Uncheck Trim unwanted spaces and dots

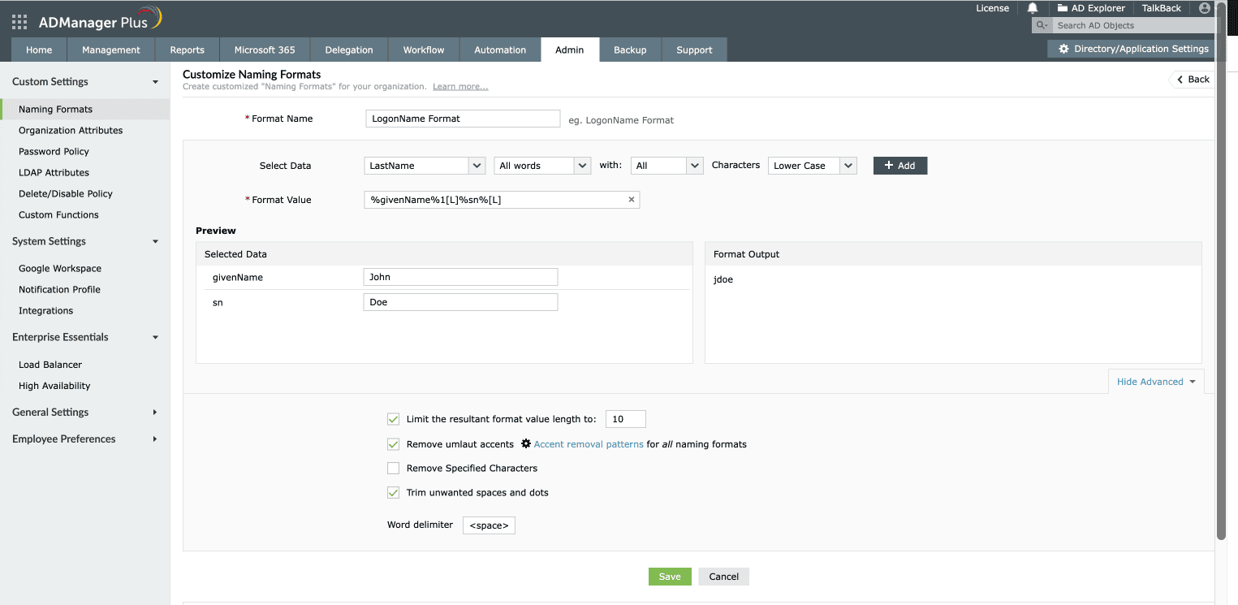pyautogui.click(x=393, y=492)
